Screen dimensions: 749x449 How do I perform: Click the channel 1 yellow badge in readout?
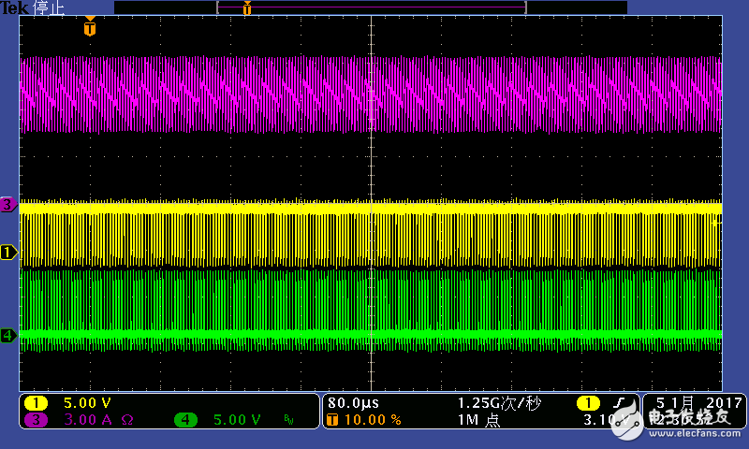[36, 403]
